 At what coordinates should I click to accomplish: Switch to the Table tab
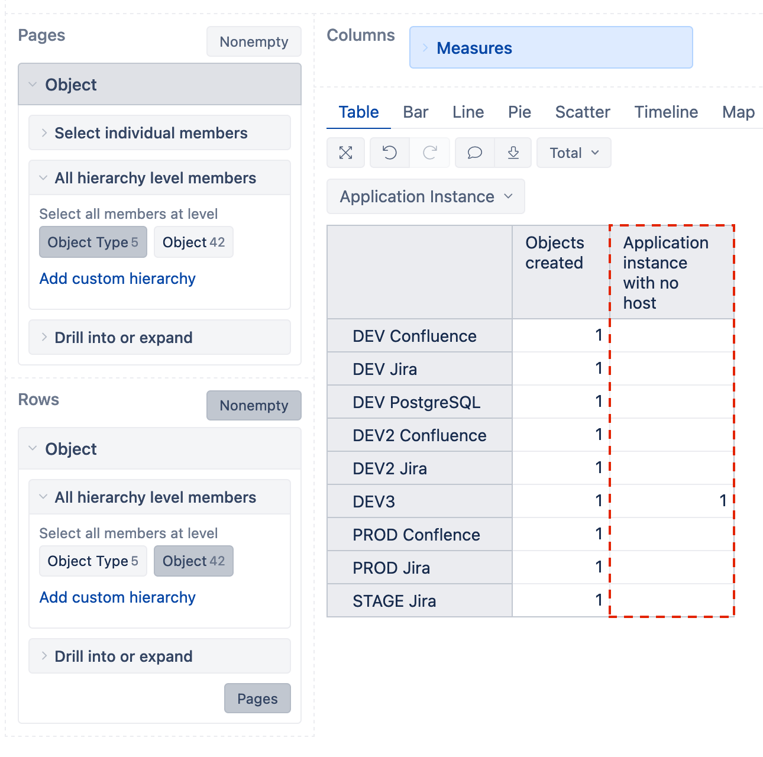[358, 112]
